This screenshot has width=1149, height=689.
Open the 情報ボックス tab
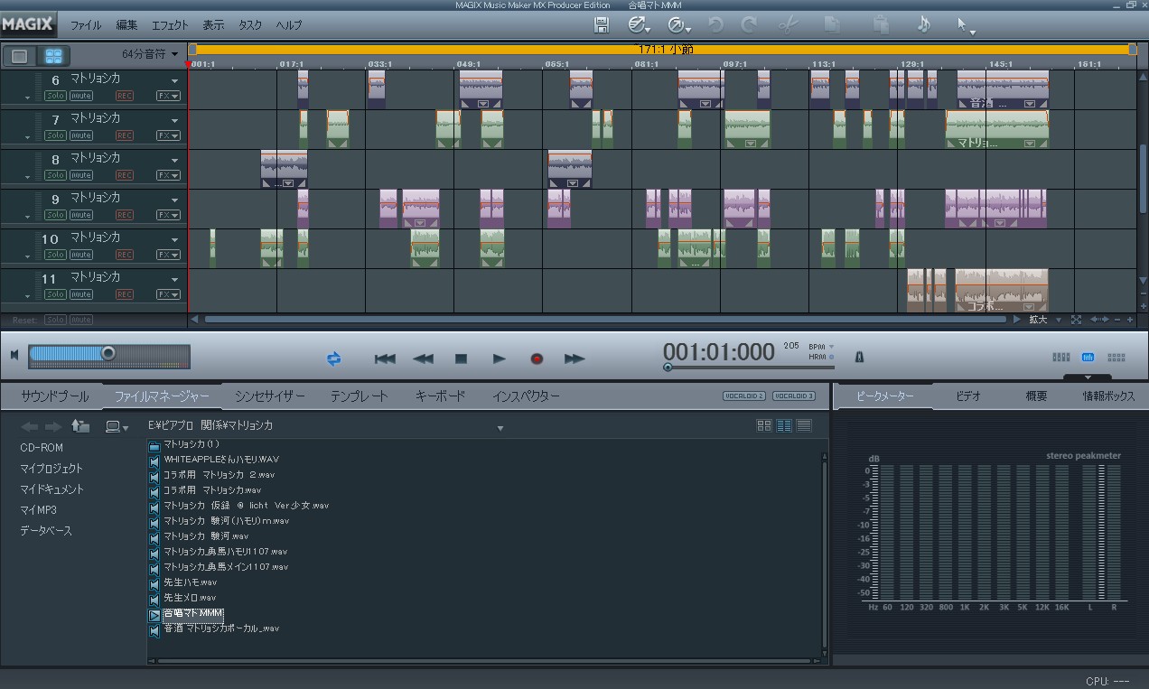pyautogui.click(x=1109, y=396)
